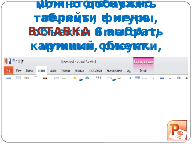Viewport: 192px width, 144px height.
Task: Click the PowerPoint app icon in title bar
Action: click(x=5, y=61)
